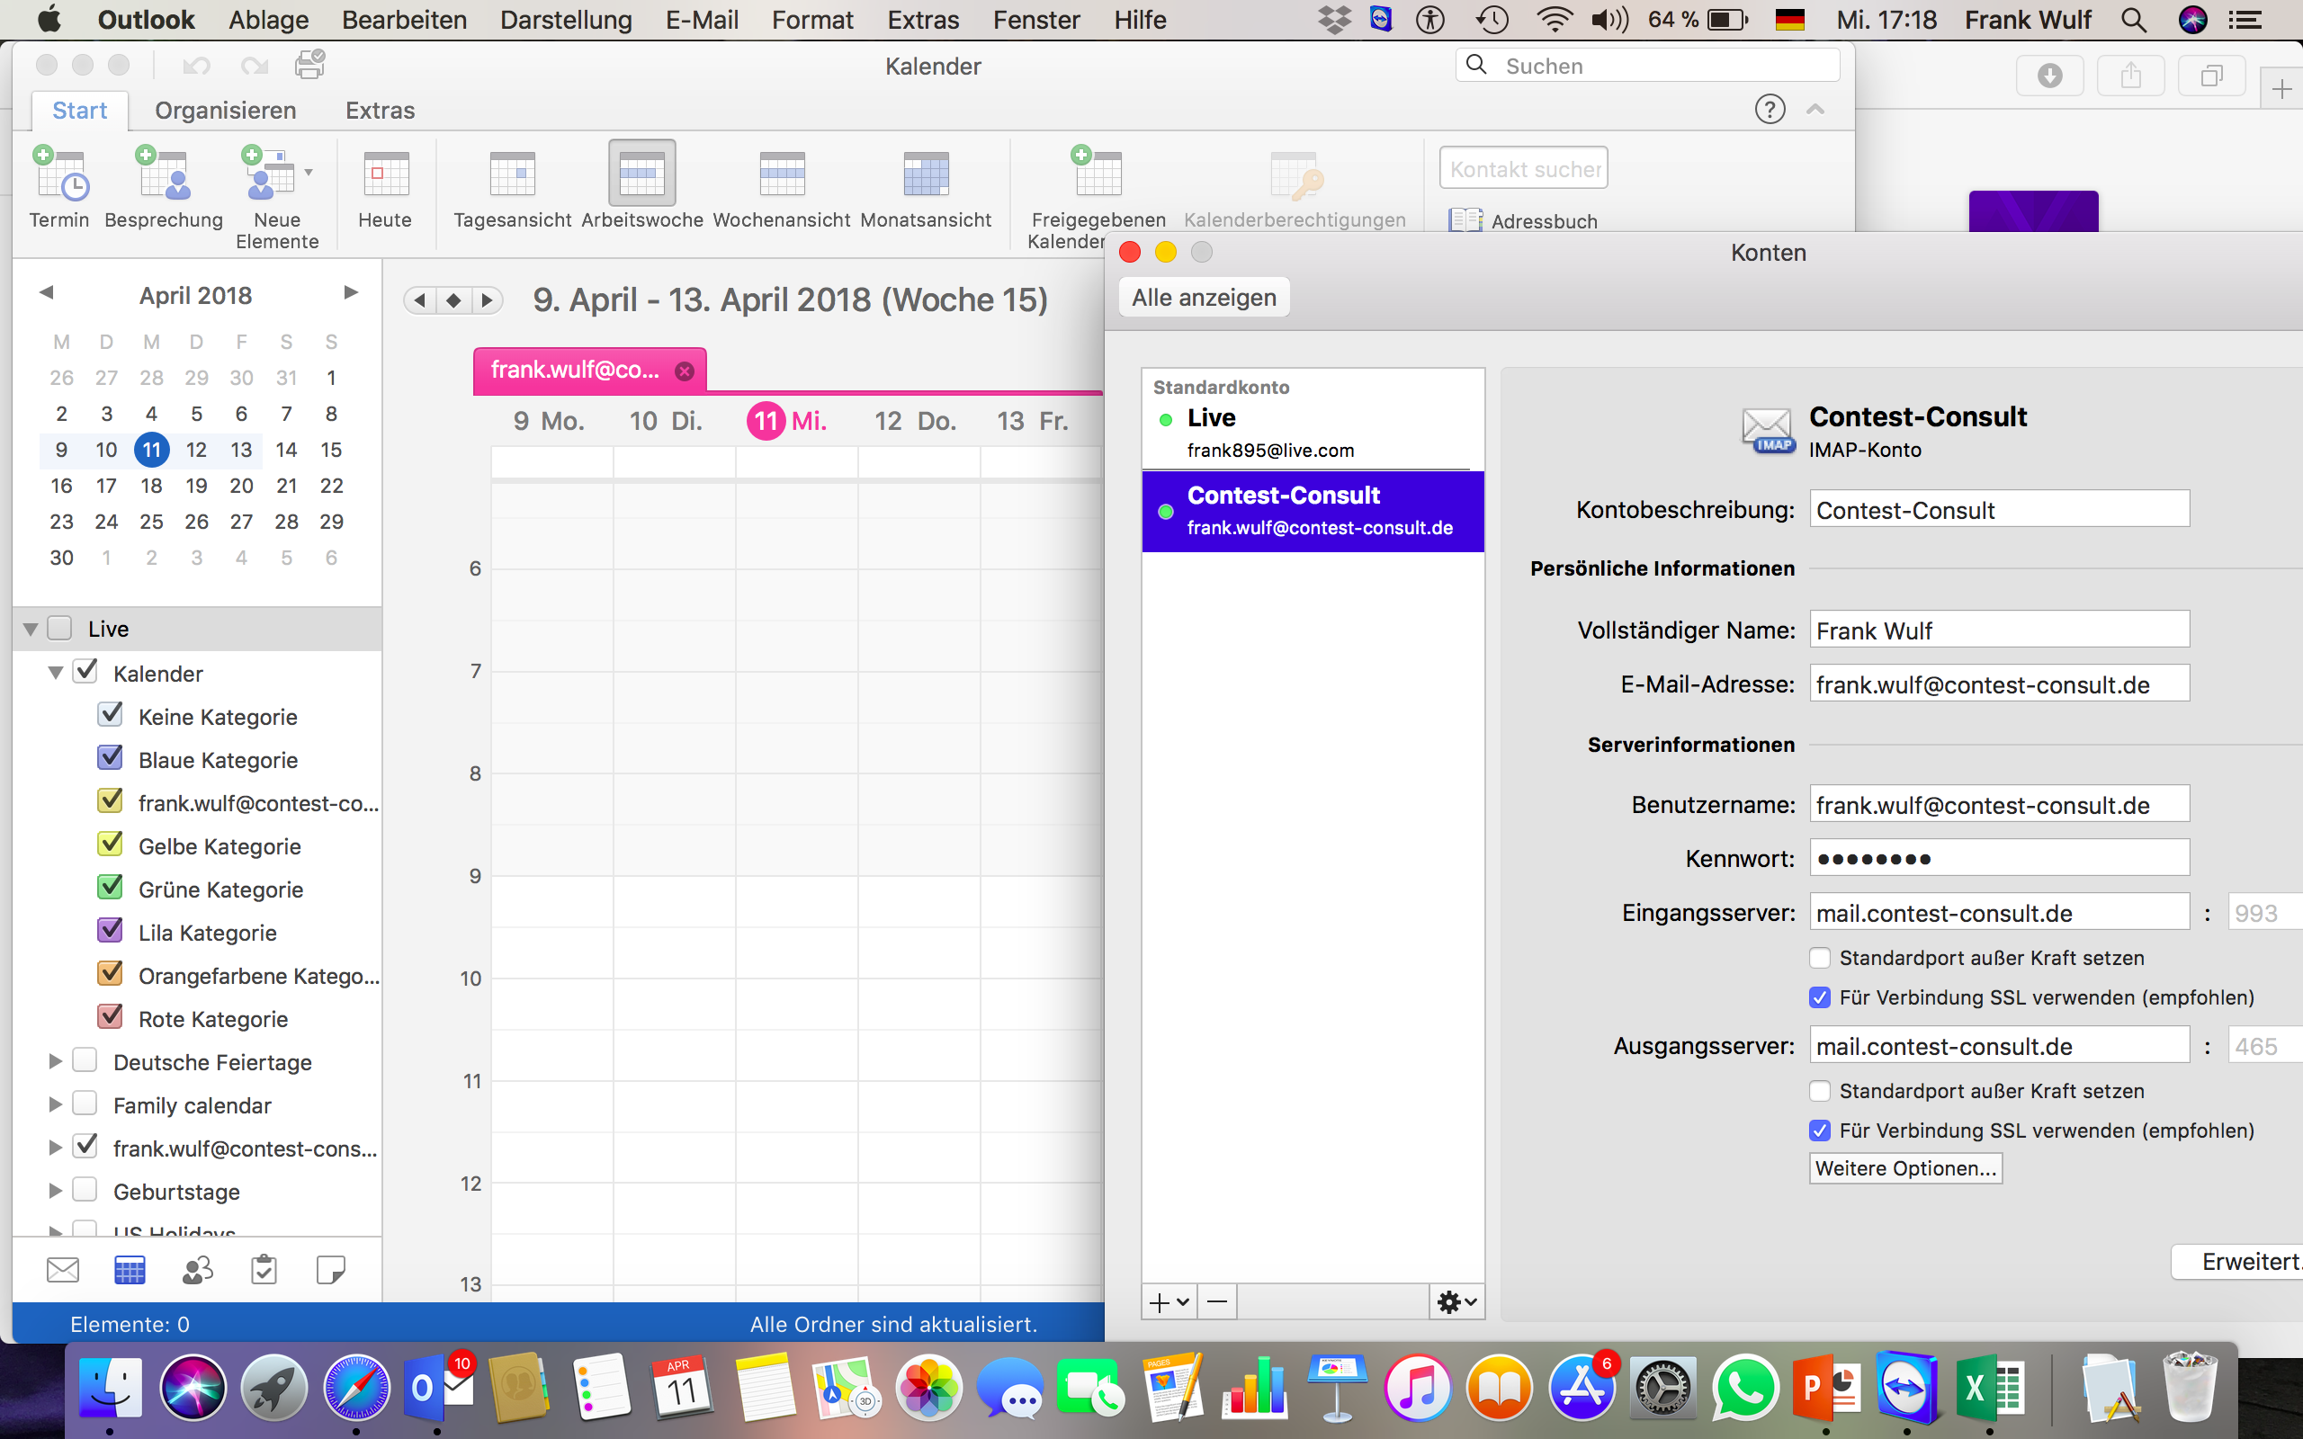Select April 18 in mini calendar
This screenshot has width=2303, height=1439.
[151, 486]
